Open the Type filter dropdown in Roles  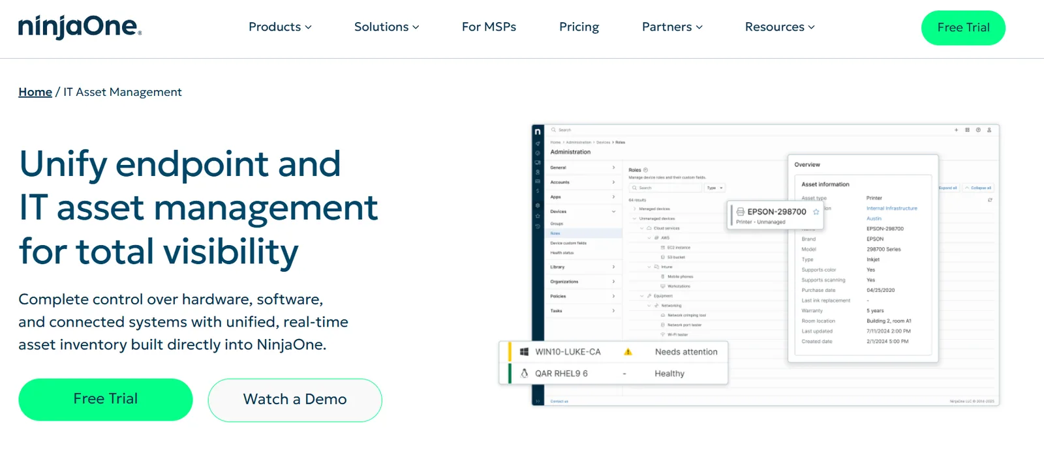[715, 188]
